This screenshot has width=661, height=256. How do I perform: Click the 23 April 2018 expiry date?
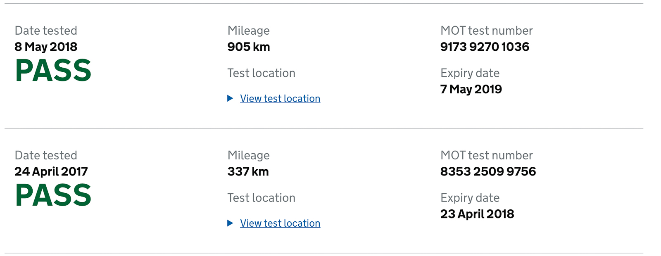point(477,214)
